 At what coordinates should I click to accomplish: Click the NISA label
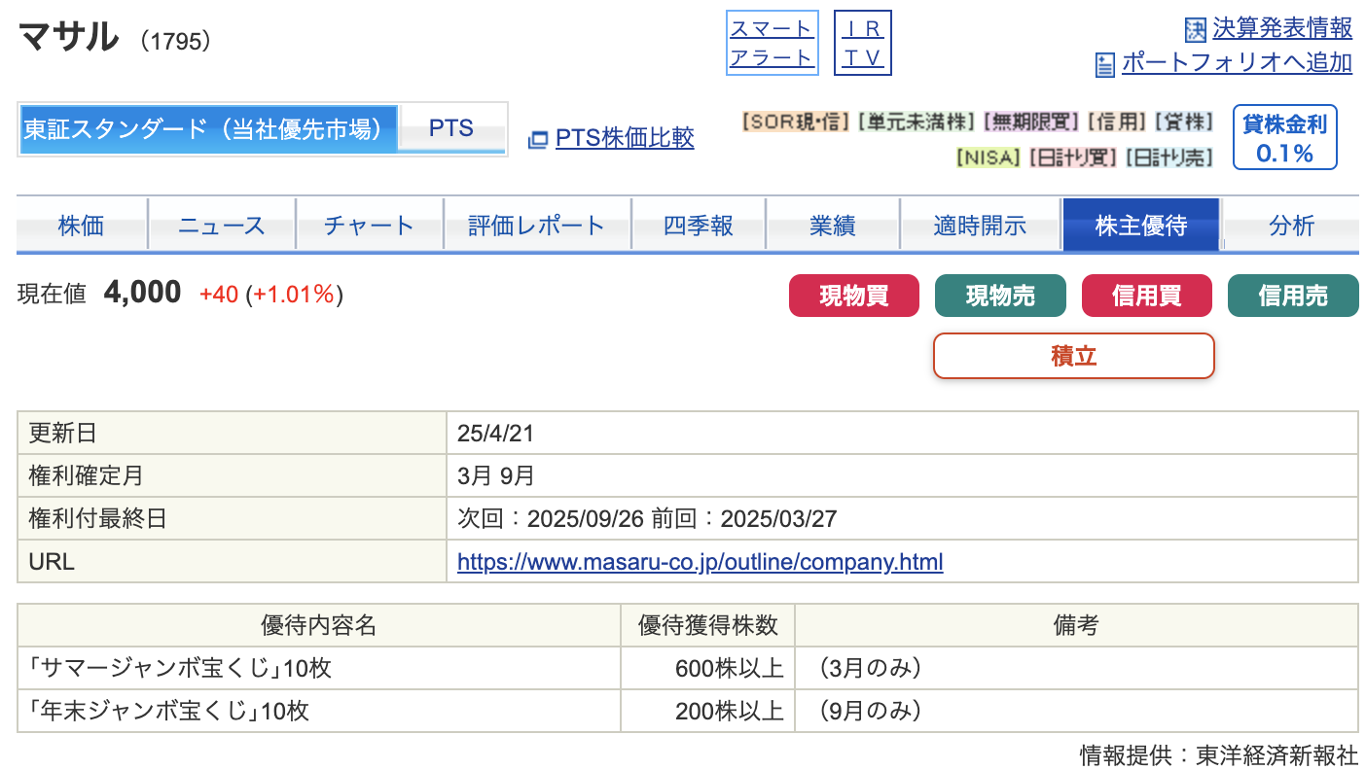coord(989,157)
